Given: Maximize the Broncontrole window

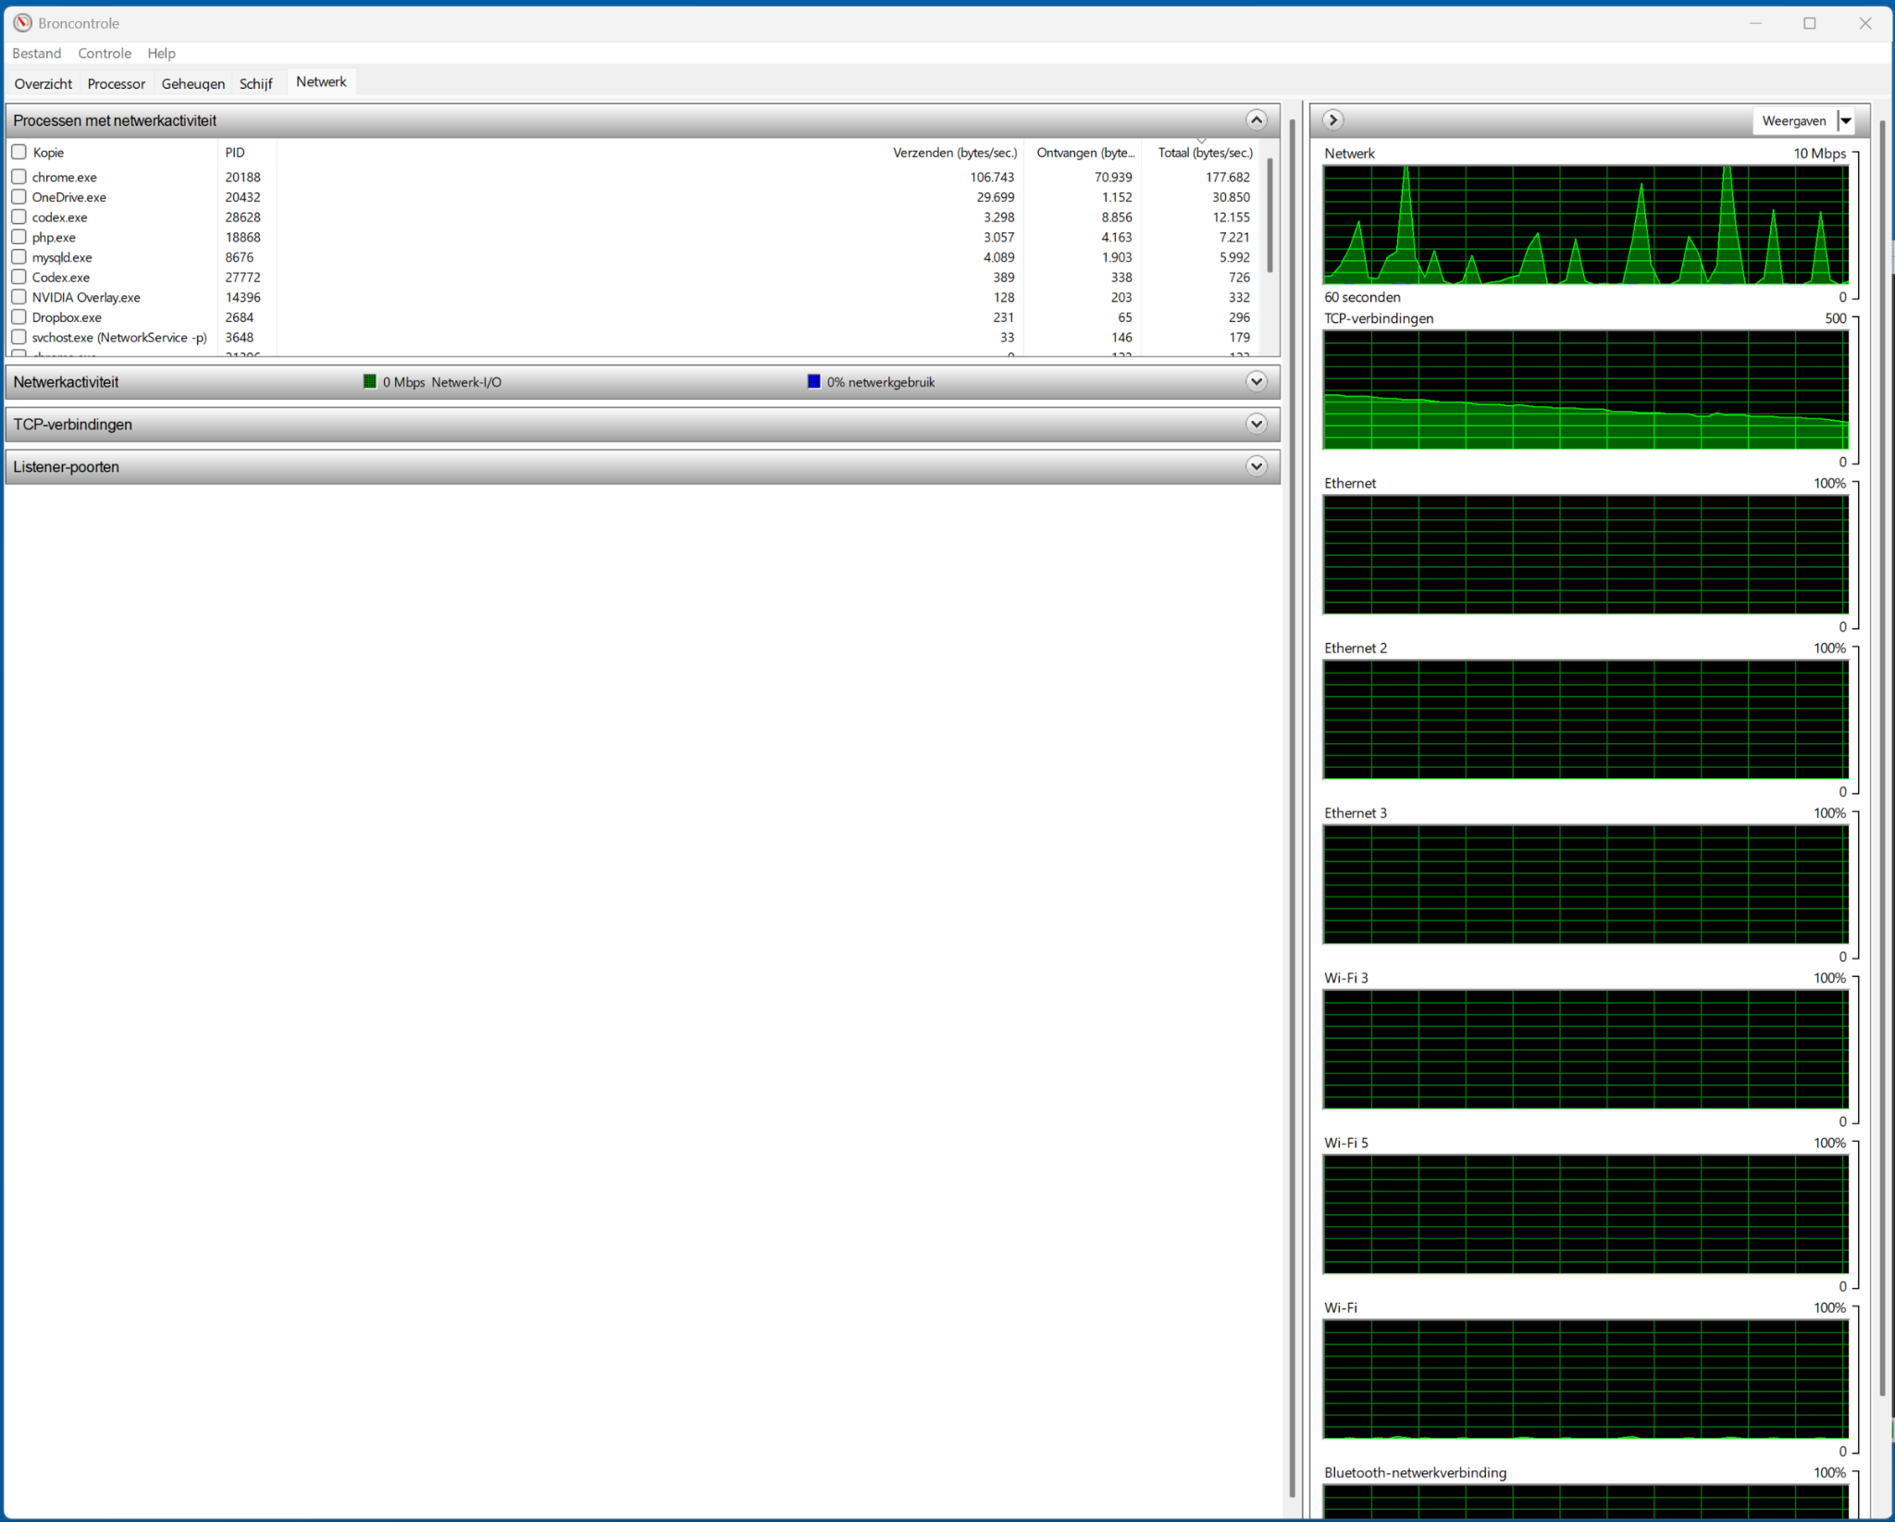Looking at the screenshot, I should (x=1810, y=23).
